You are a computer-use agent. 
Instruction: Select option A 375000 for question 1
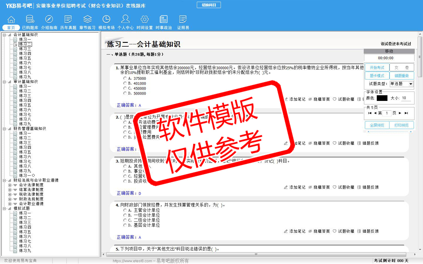click(x=125, y=78)
